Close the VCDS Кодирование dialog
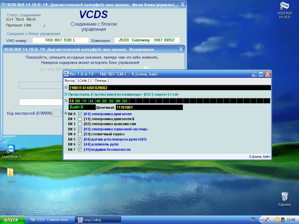 click(181, 49)
